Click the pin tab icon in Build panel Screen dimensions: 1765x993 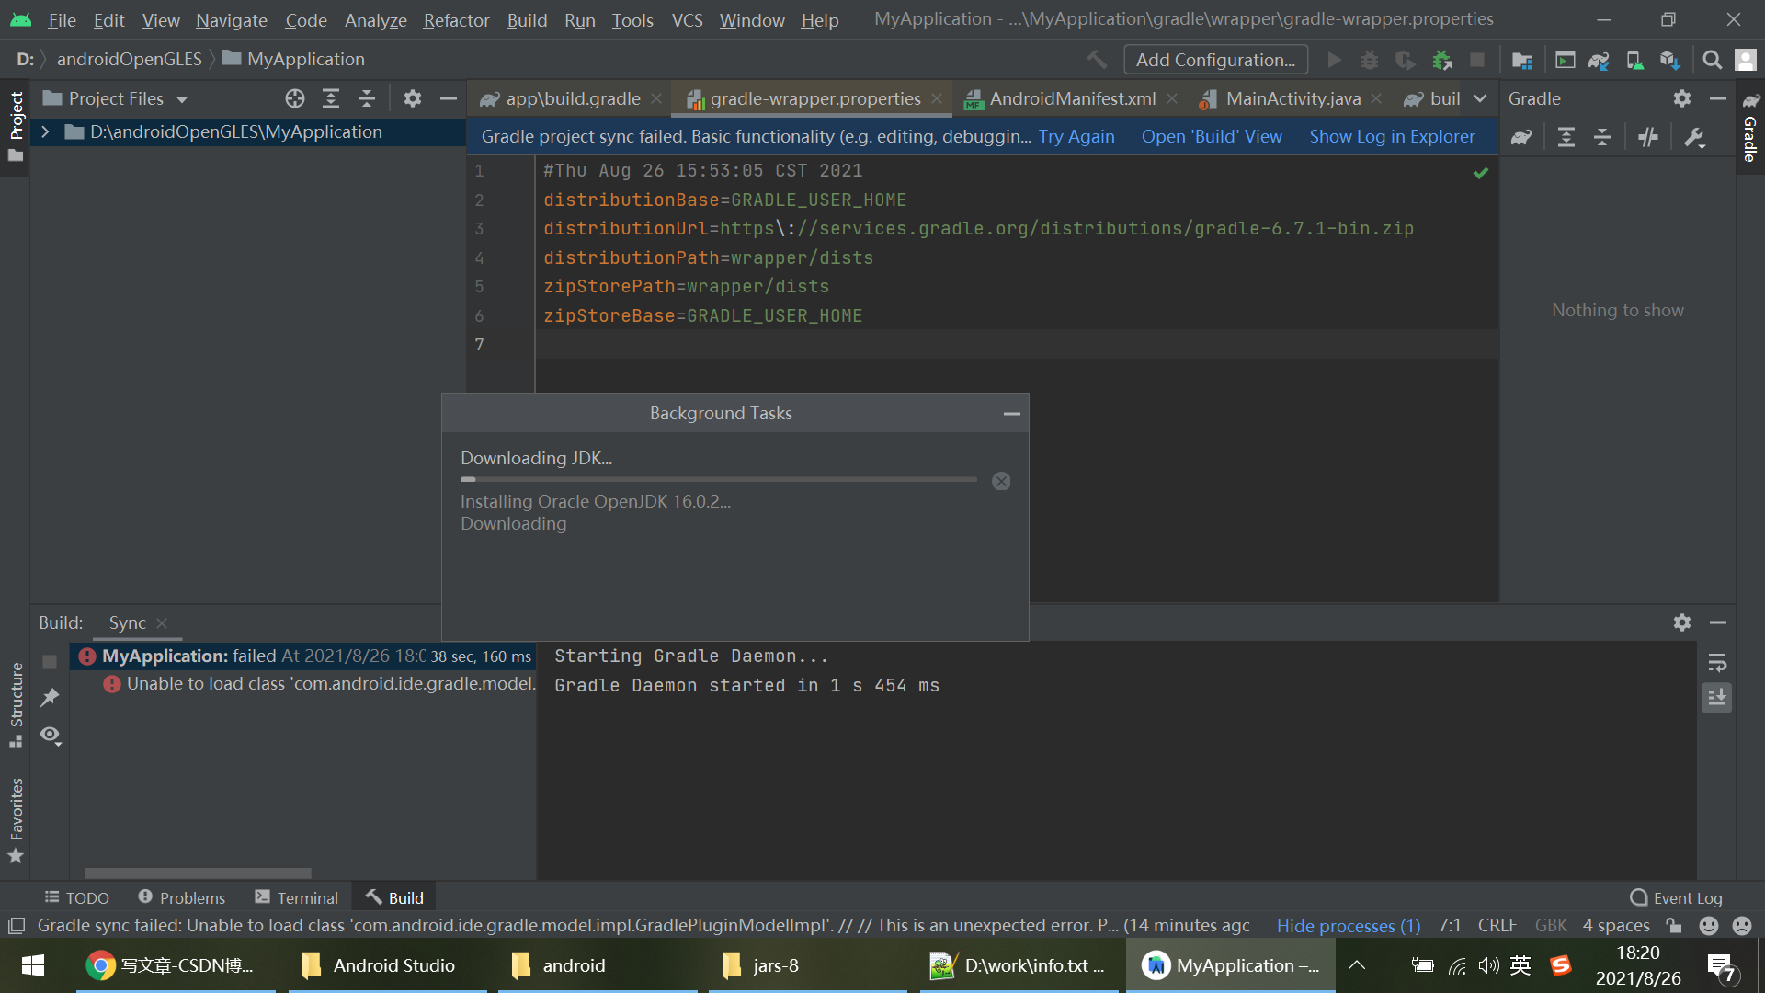[x=50, y=698]
